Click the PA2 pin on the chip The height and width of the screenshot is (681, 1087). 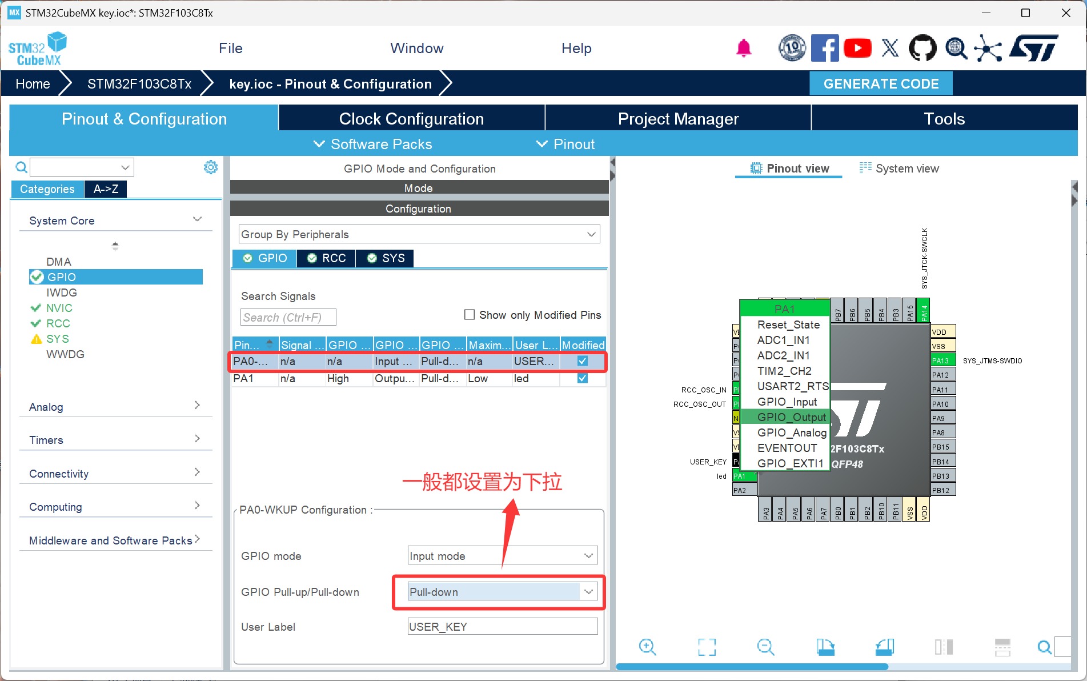[745, 490]
